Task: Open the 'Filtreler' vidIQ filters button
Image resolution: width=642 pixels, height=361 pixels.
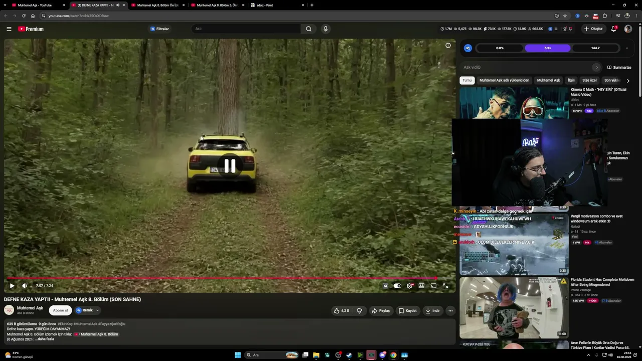Action: tap(159, 29)
